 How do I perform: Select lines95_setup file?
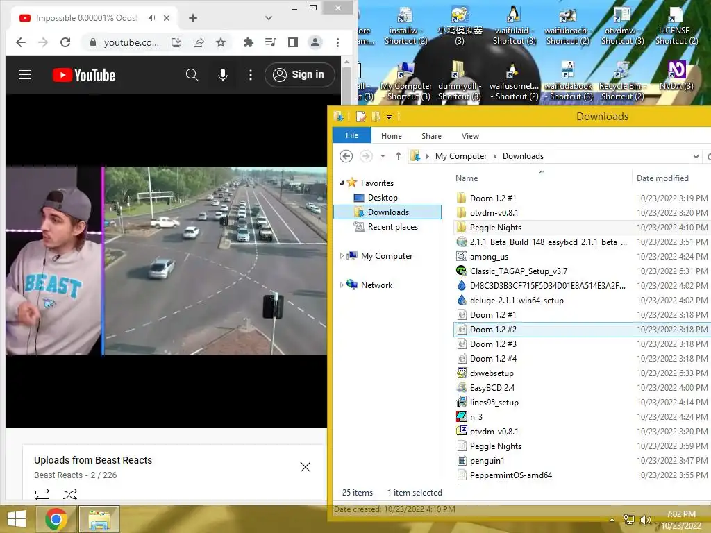pyautogui.click(x=494, y=402)
